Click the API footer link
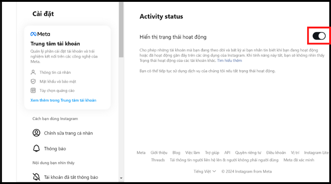The width and height of the screenshot is (331, 184). coord(227,152)
